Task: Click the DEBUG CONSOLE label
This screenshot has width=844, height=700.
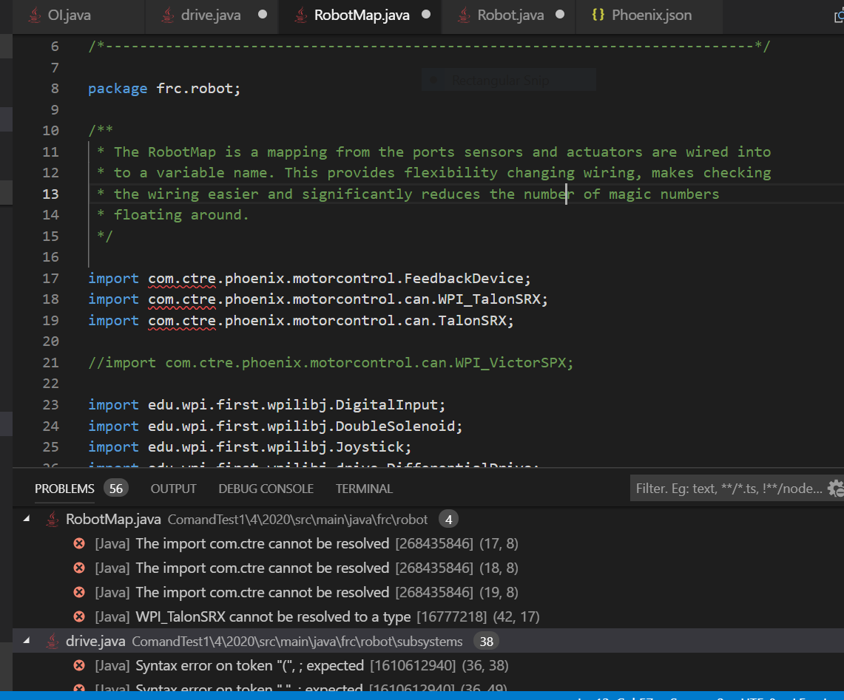Action: tap(266, 488)
